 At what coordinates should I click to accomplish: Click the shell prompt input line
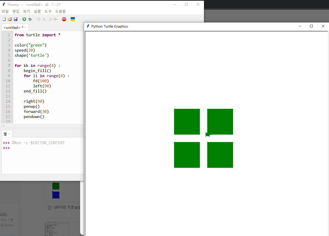(x=43, y=148)
